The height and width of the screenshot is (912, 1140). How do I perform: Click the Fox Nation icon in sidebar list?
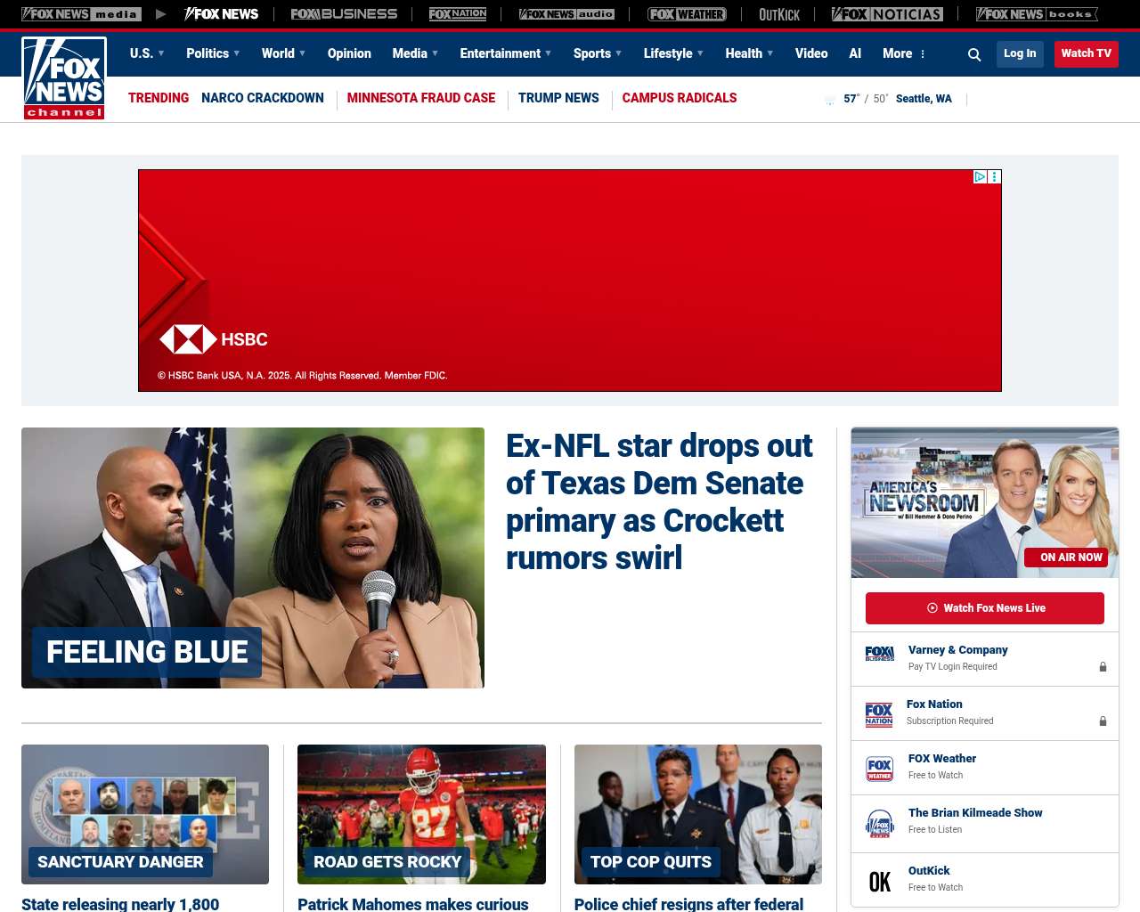879,714
